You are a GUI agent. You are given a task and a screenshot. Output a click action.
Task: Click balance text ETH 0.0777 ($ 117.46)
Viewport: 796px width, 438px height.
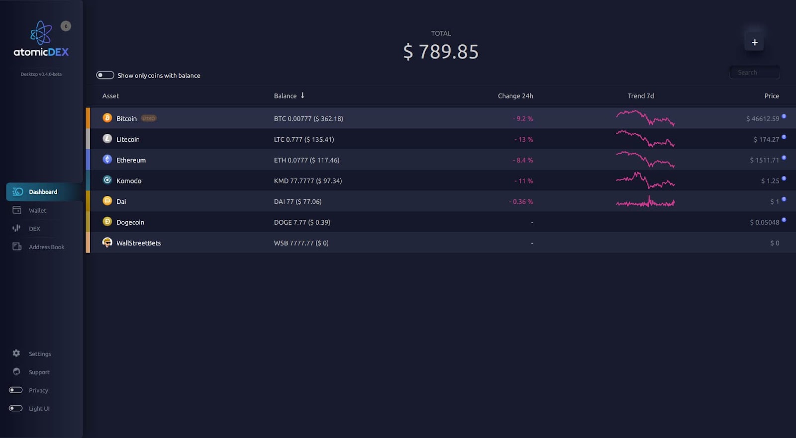(x=306, y=160)
